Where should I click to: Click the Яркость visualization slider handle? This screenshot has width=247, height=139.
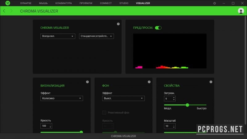pyautogui.click(x=81, y=132)
